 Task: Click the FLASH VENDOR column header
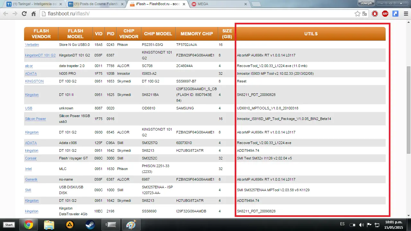tap(41, 34)
